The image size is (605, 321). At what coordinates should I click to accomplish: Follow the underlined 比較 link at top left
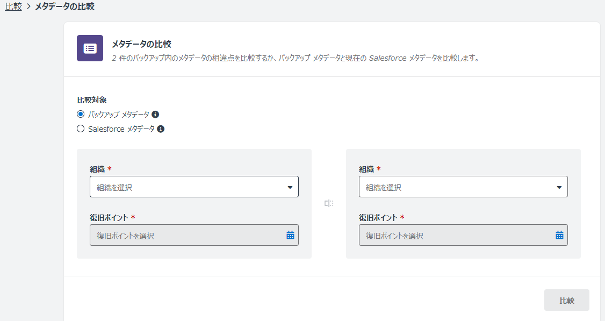[13, 8]
